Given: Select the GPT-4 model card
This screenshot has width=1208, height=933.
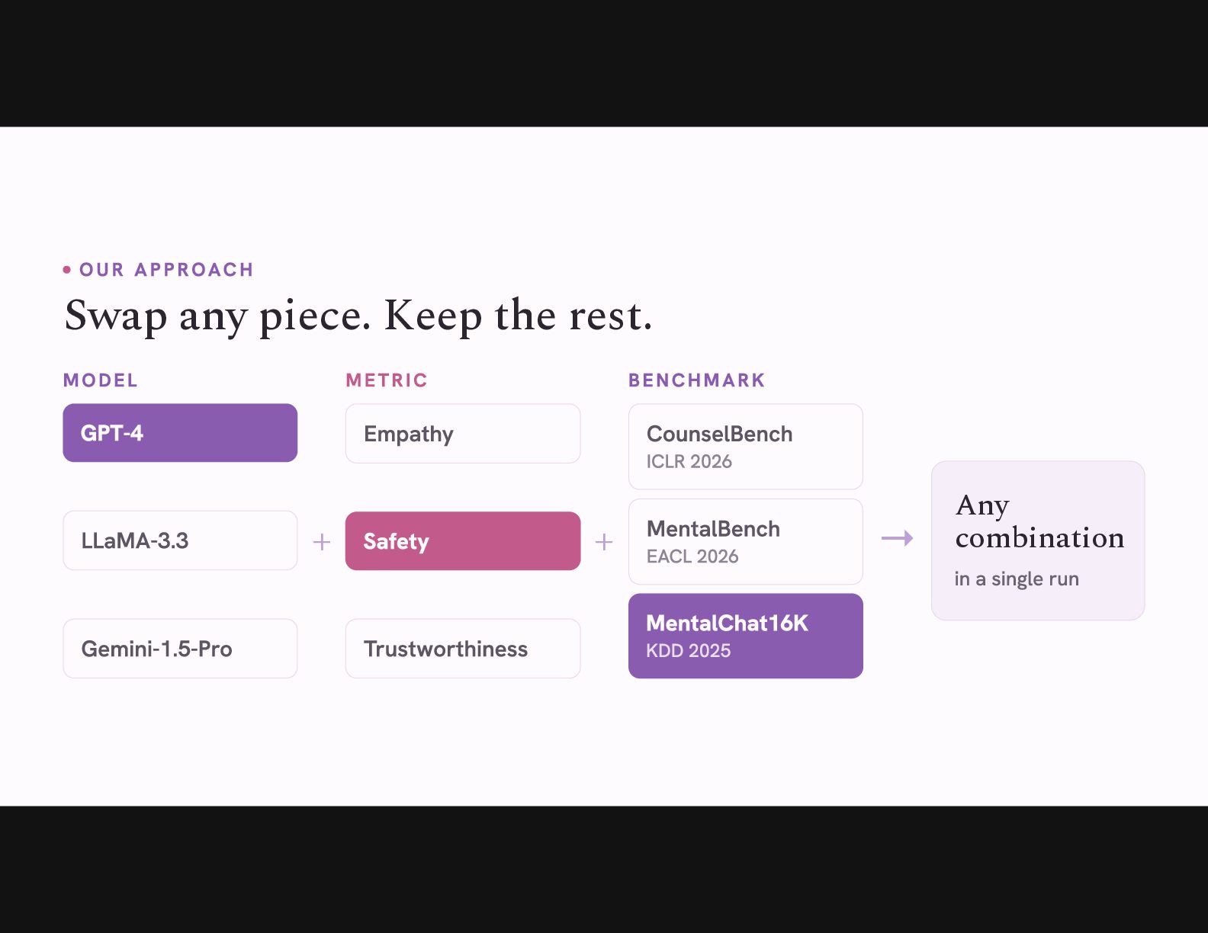Looking at the screenshot, I should point(180,433).
